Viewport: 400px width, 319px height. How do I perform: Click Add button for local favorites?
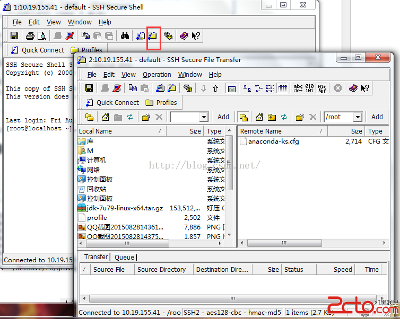click(223, 117)
